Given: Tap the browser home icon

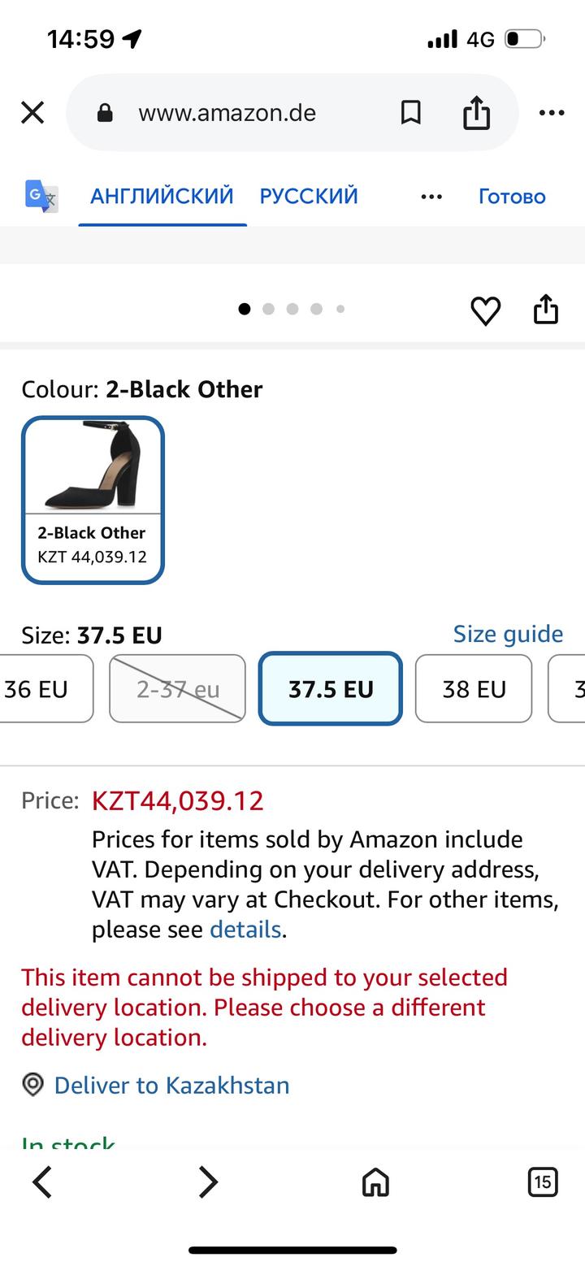Looking at the screenshot, I should pos(375,1182).
